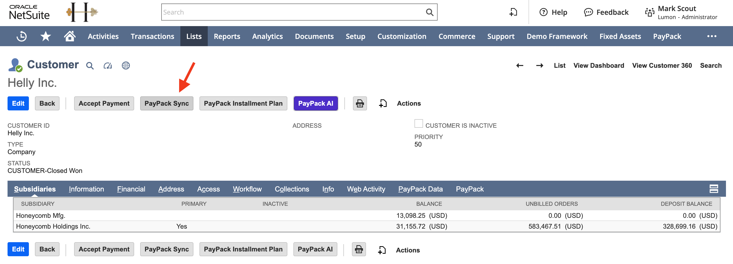Go to the previous record arrow
Screen dimensions: 733x264
519,66
